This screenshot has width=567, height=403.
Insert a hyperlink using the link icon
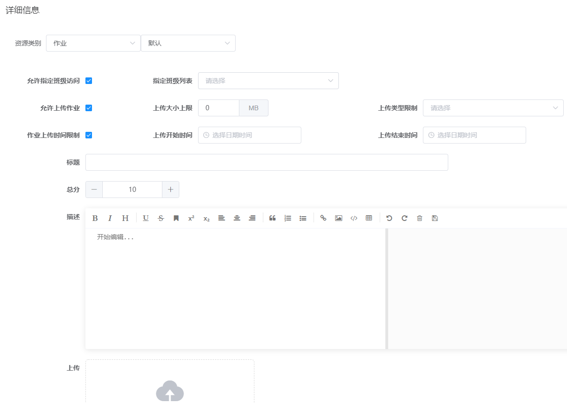[323, 218]
